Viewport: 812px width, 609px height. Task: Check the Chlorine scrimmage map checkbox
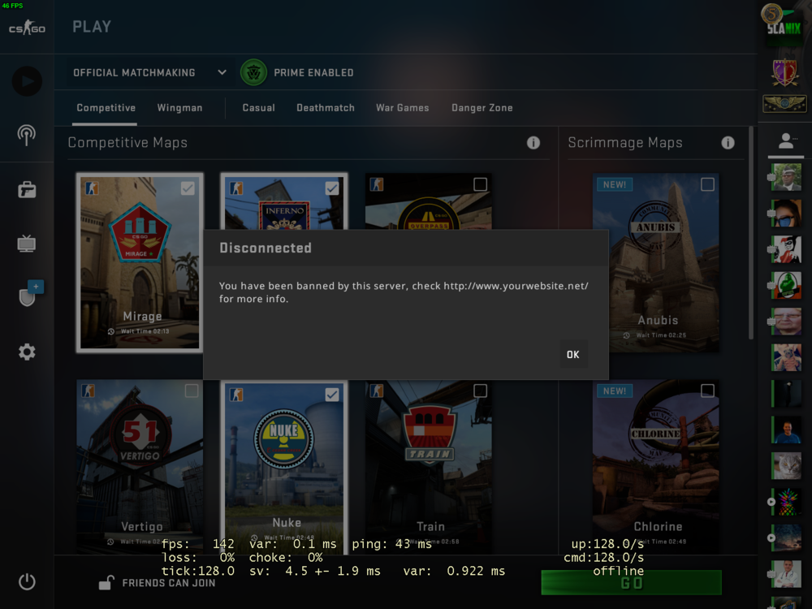click(707, 391)
